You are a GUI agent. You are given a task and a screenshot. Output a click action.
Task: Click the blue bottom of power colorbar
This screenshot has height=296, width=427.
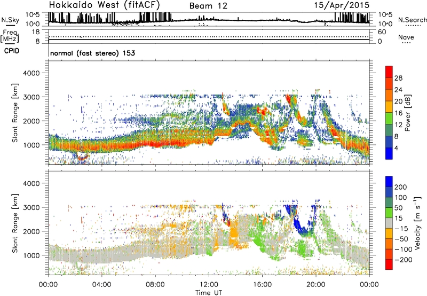point(389,154)
